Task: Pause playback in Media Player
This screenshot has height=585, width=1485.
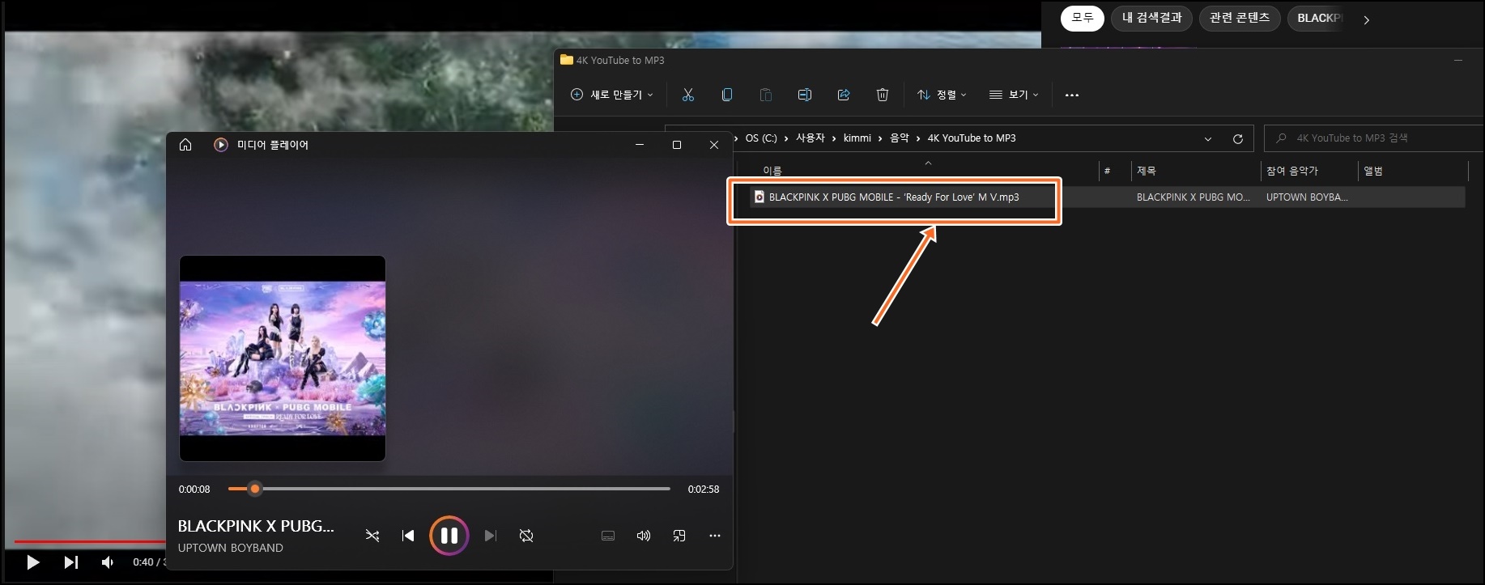Action: 449,536
